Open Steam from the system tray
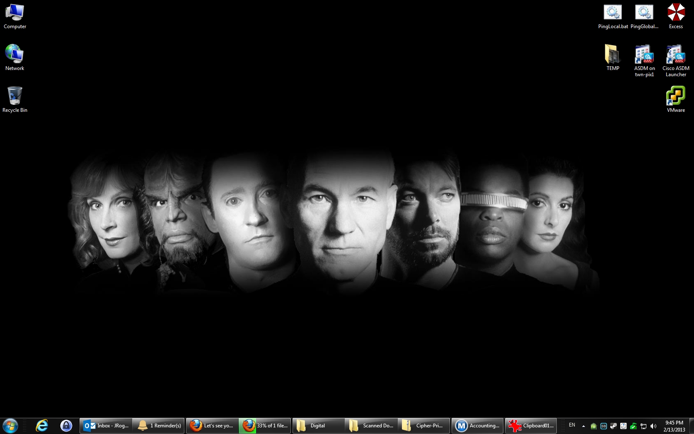The width and height of the screenshot is (694, 434). 614,426
